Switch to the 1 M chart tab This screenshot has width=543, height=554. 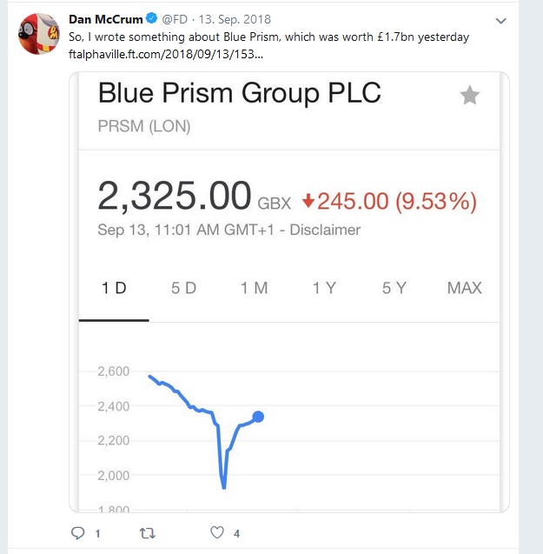[x=254, y=288]
